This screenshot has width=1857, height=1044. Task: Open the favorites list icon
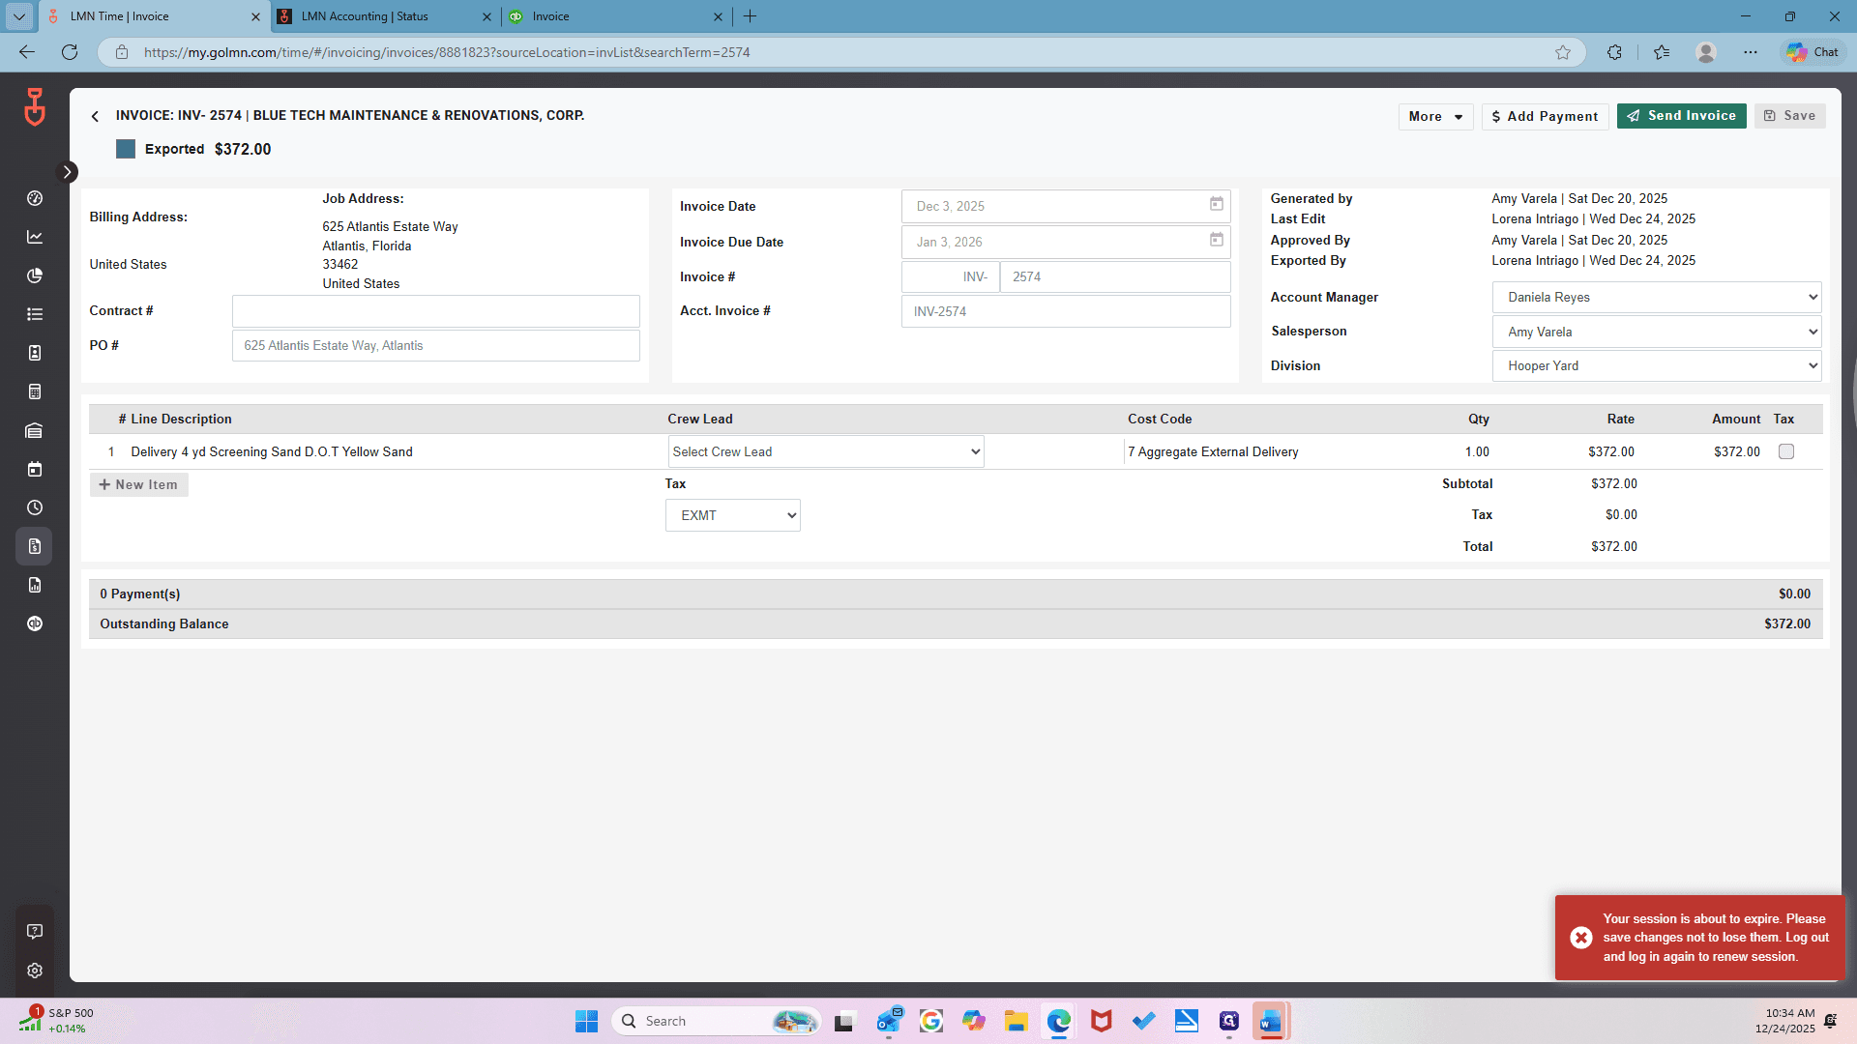point(1662,52)
